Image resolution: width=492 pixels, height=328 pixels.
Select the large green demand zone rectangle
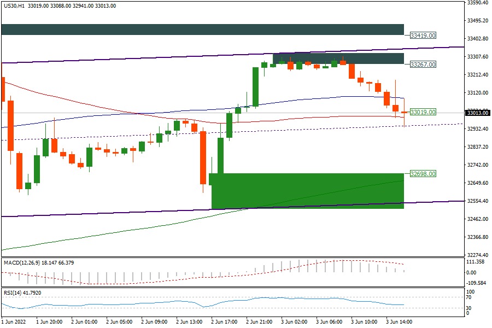pyautogui.click(x=306, y=191)
